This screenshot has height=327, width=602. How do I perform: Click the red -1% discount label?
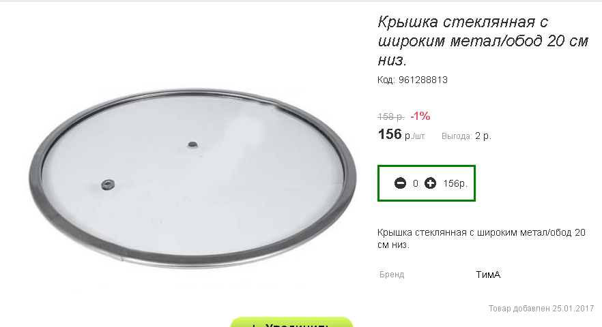click(x=420, y=116)
